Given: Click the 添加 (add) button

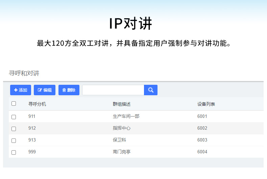Looking at the screenshot, I should click(x=21, y=90).
